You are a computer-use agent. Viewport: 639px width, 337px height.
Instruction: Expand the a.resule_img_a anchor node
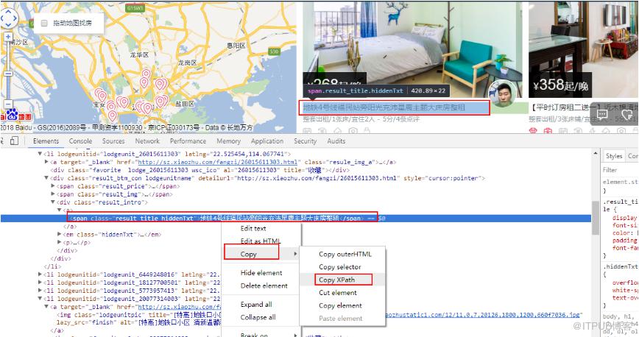46,162
